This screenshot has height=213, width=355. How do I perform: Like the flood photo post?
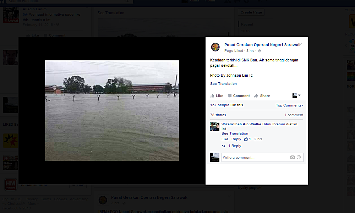click(x=217, y=96)
